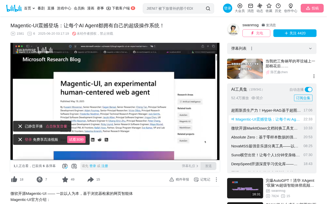Open options for the piano video card
Screen dimensions: 327x204
pos(314,76)
